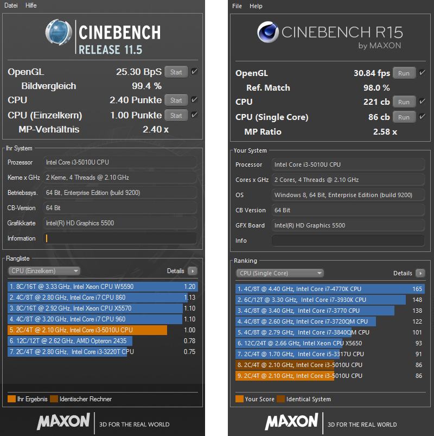Viewport: 434px width, 436px height.
Task: Run the CPU test in Cinebench R15
Action: point(404,102)
